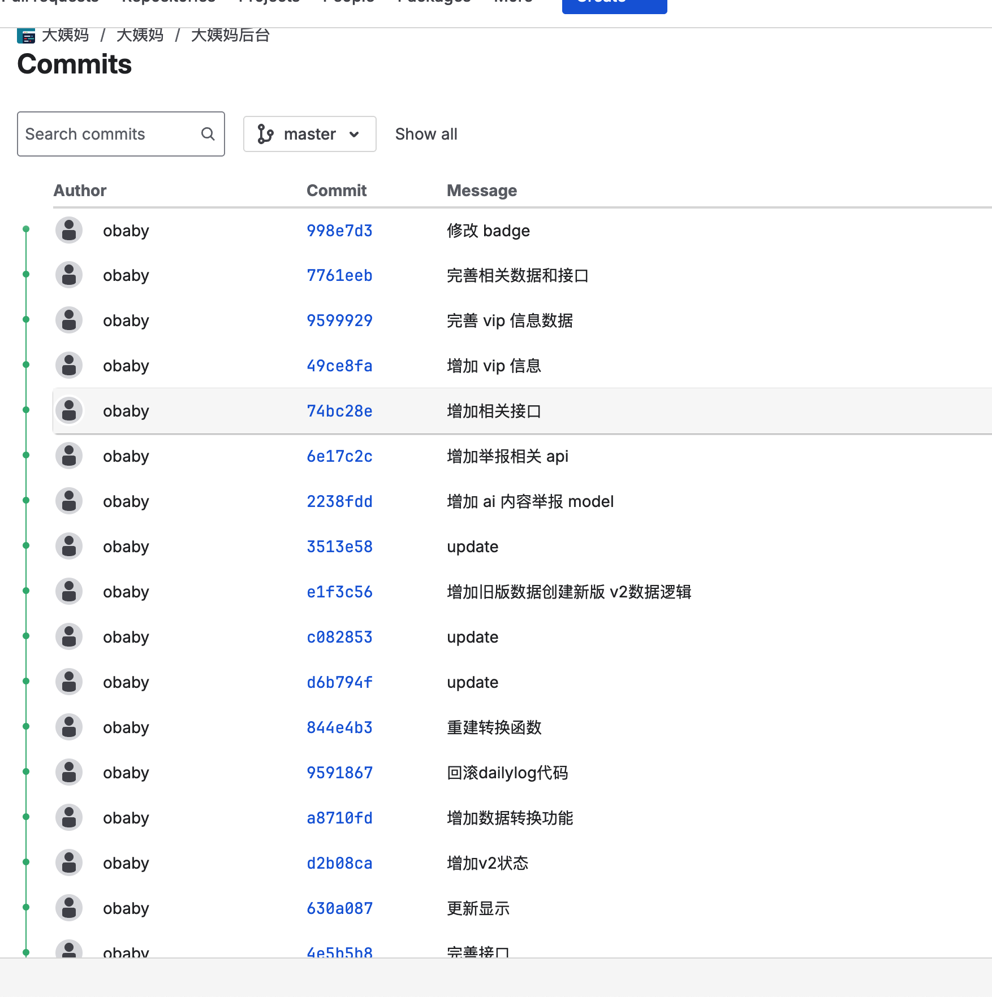Screen dimensions: 992x997
Task: Open commit hash 2238fdd
Action: pos(339,501)
